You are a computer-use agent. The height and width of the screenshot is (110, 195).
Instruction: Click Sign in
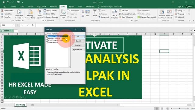(180, 7)
